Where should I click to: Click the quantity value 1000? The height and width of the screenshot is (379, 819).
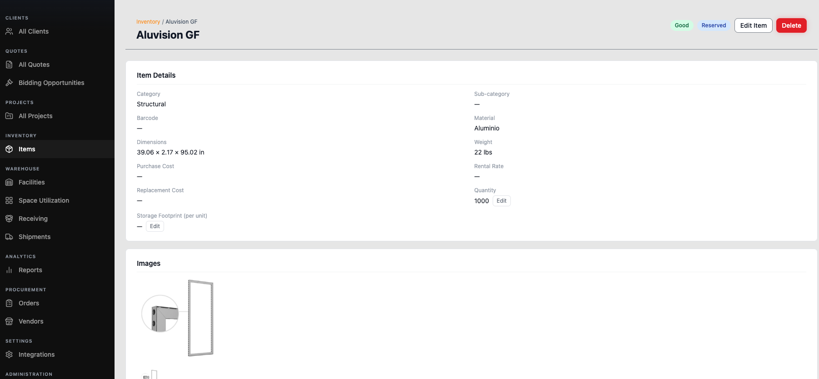(x=482, y=201)
